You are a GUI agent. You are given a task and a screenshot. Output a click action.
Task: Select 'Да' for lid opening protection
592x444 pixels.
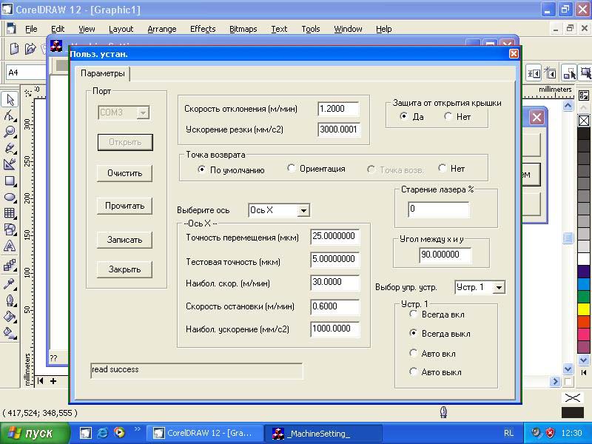pyautogui.click(x=403, y=117)
